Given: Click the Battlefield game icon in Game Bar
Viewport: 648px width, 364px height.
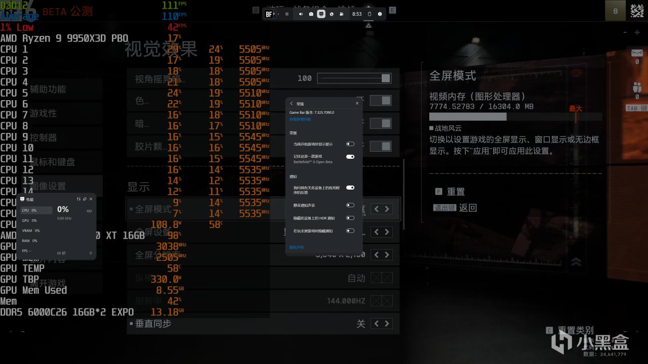Looking at the screenshot, I should coord(269,14).
